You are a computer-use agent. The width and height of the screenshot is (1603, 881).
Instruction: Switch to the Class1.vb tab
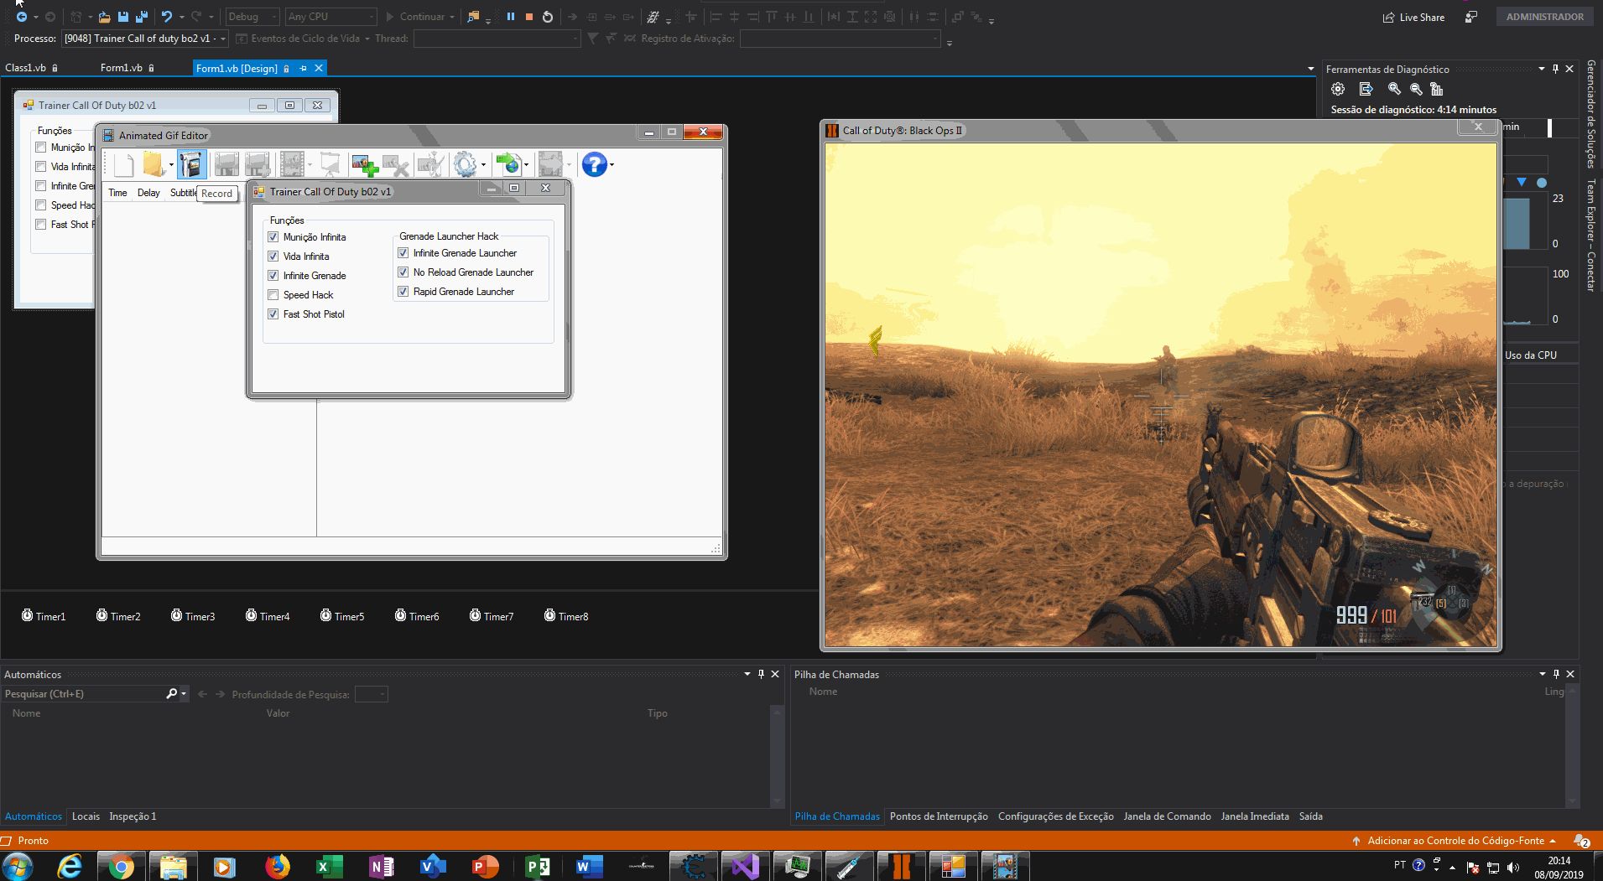(x=26, y=68)
